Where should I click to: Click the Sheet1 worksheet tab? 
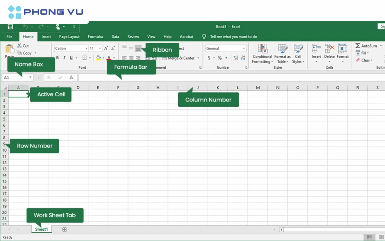pos(42,229)
